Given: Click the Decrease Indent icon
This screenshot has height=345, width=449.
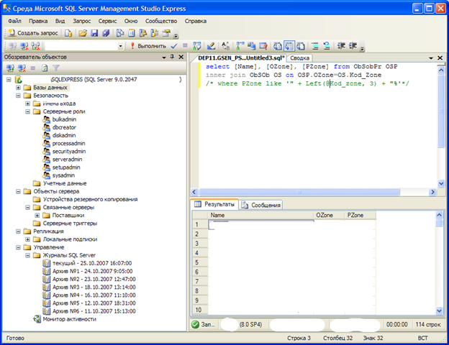Looking at the screenshot, I should click(x=341, y=46).
